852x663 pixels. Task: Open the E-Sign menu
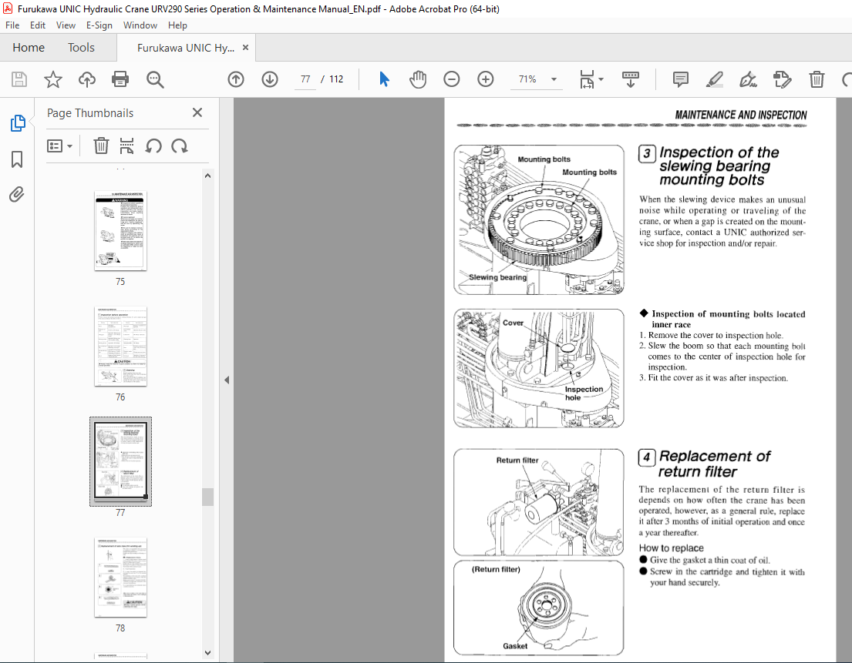pyautogui.click(x=99, y=25)
